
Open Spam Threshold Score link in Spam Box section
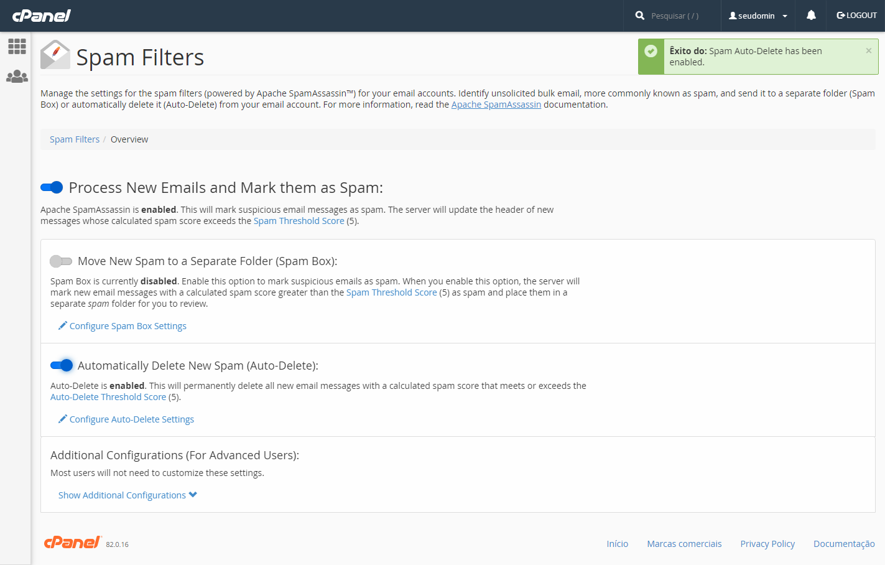pos(392,292)
